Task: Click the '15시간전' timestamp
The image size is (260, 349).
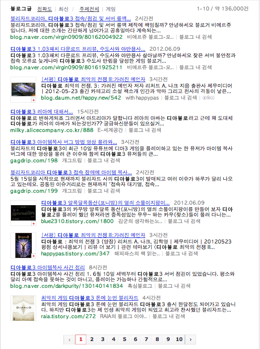Action: 88,112
